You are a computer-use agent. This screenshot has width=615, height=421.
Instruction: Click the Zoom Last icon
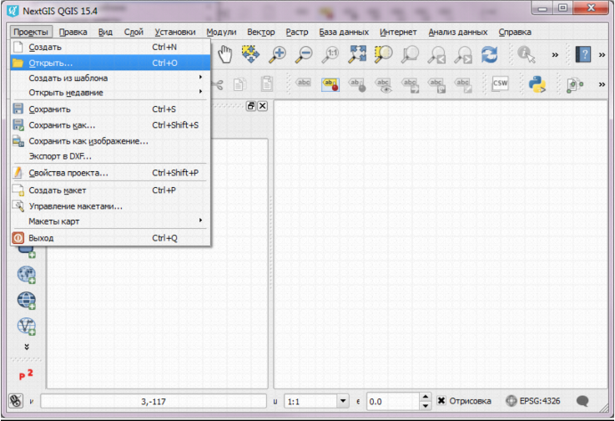436,54
